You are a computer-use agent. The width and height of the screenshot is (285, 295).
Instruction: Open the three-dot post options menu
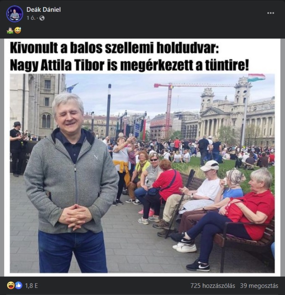271,13
